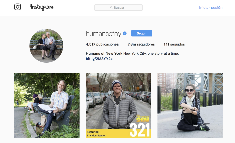Image resolution: width=235 pixels, height=143 pixels.
Task: Open the Tim Ferriss Show 321 post
Action: [x=119, y=105]
